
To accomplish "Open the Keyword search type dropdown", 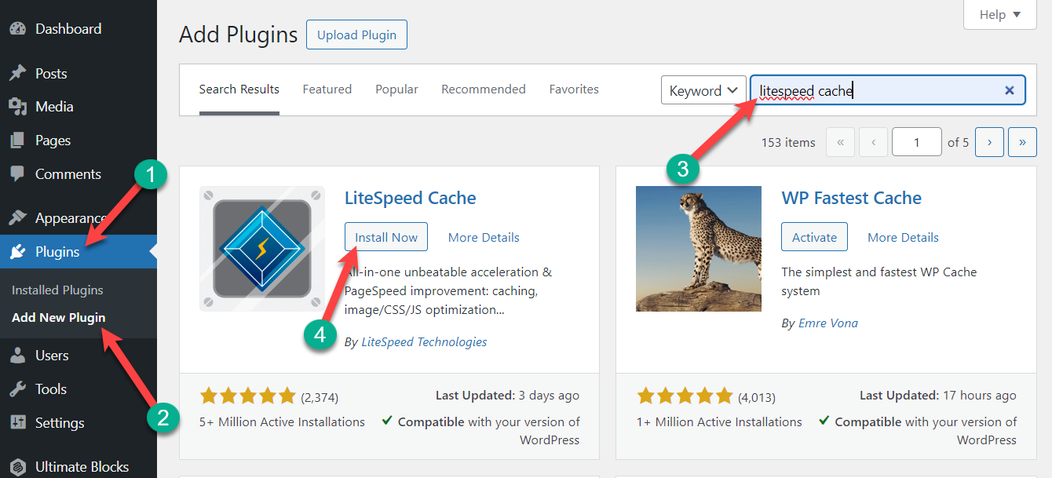I will click(703, 89).
